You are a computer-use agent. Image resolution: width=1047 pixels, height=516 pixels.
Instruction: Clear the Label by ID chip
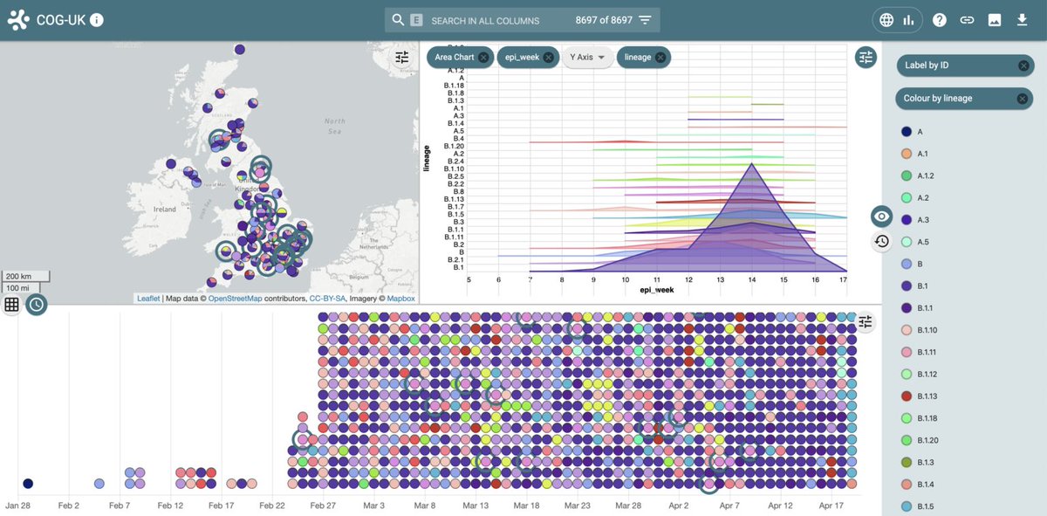[1023, 65]
